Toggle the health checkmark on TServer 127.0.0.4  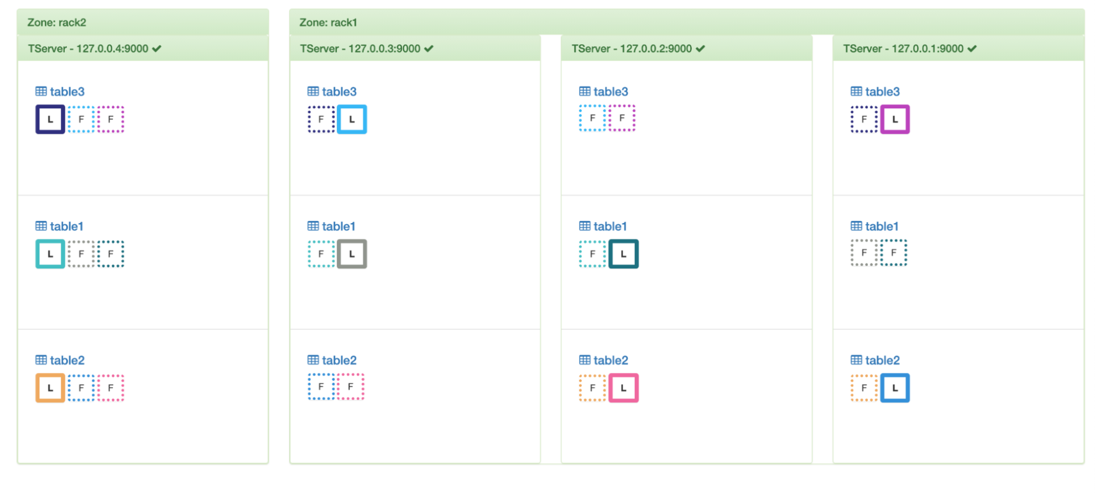157,48
